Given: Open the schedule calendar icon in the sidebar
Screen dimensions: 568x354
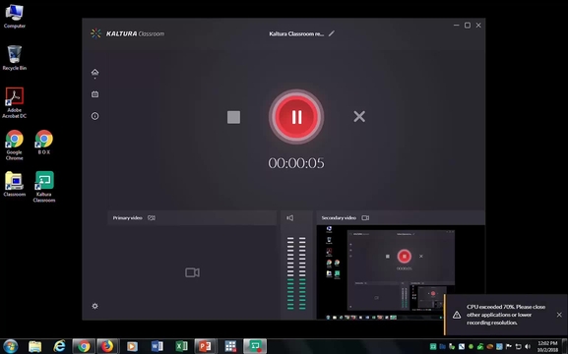Looking at the screenshot, I should 95,94.
